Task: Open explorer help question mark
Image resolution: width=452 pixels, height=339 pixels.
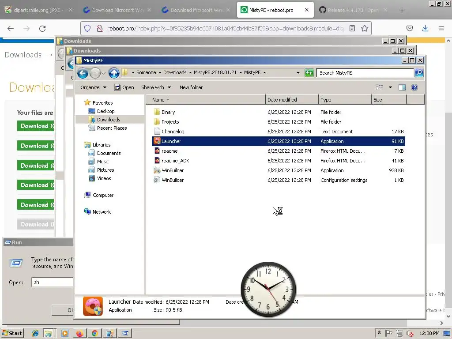Action: click(x=414, y=87)
